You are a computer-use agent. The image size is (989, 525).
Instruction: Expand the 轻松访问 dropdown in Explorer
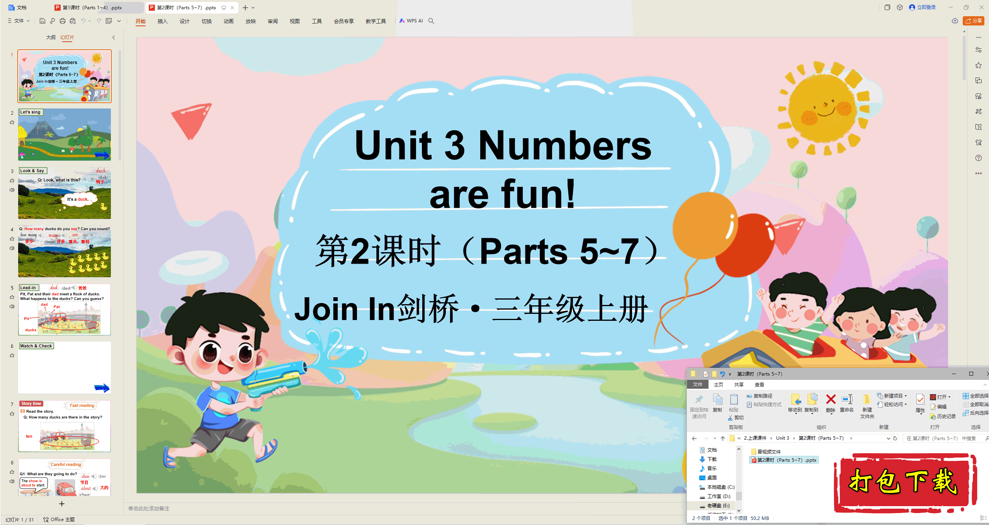pos(906,405)
